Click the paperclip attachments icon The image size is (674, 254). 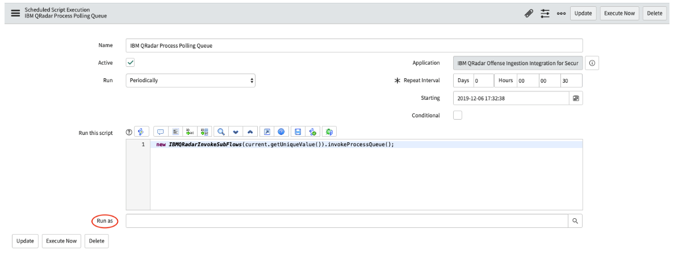(529, 13)
